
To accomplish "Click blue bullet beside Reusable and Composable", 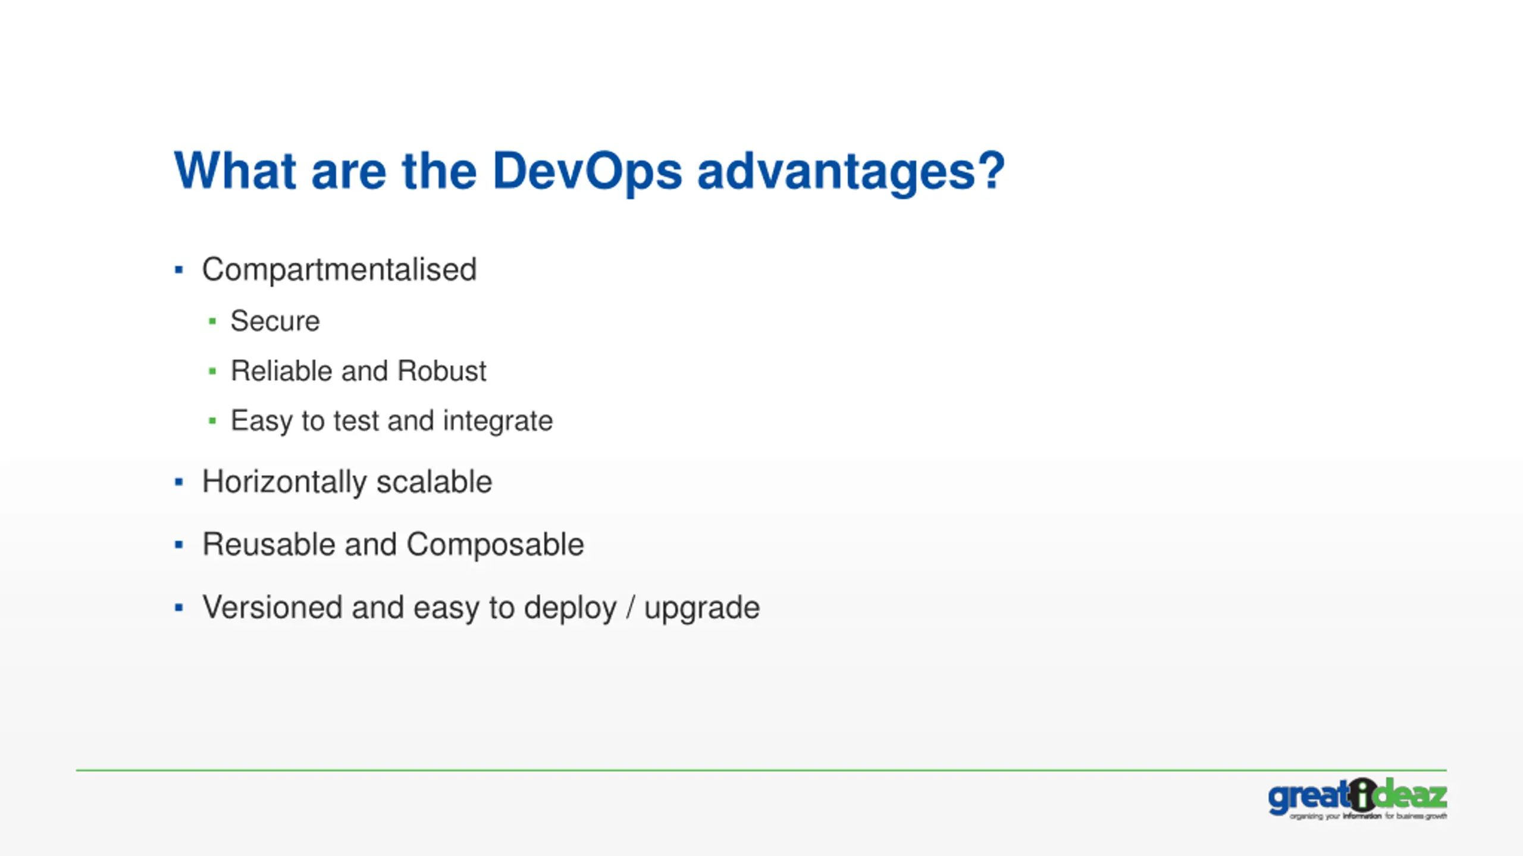I will 178,545.
